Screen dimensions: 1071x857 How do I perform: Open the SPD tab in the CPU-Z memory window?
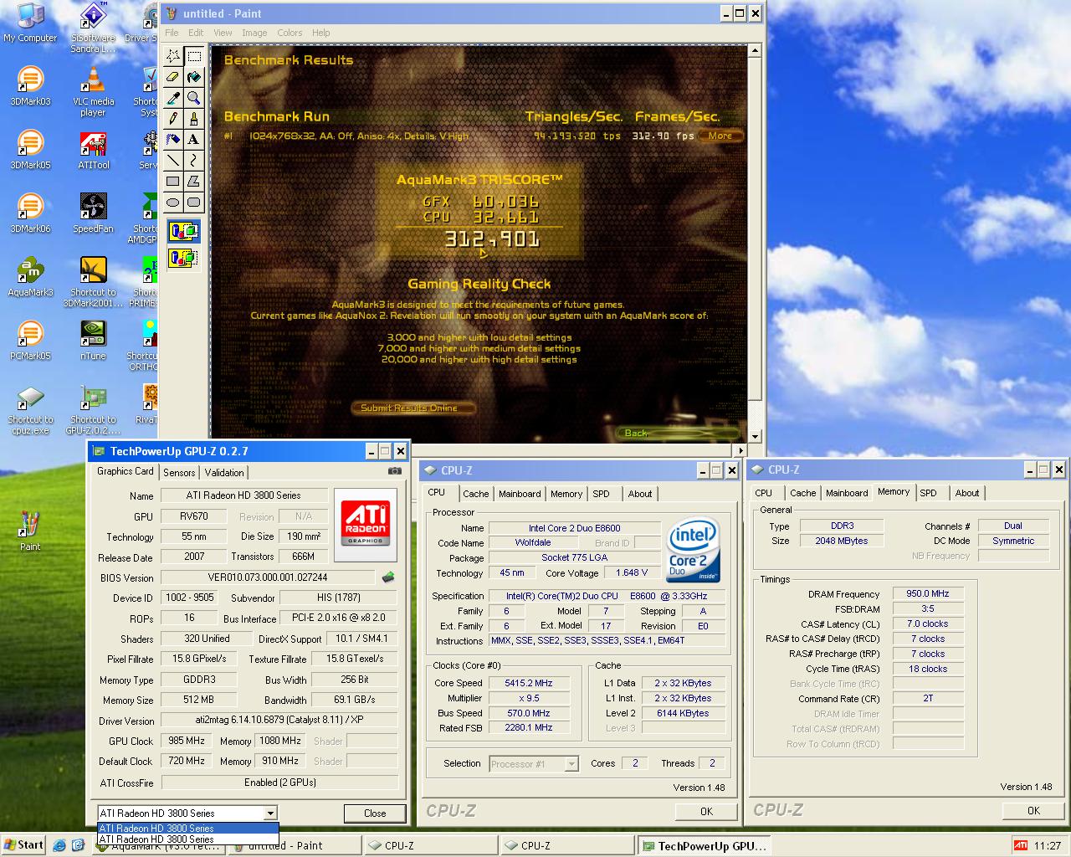click(928, 493)
